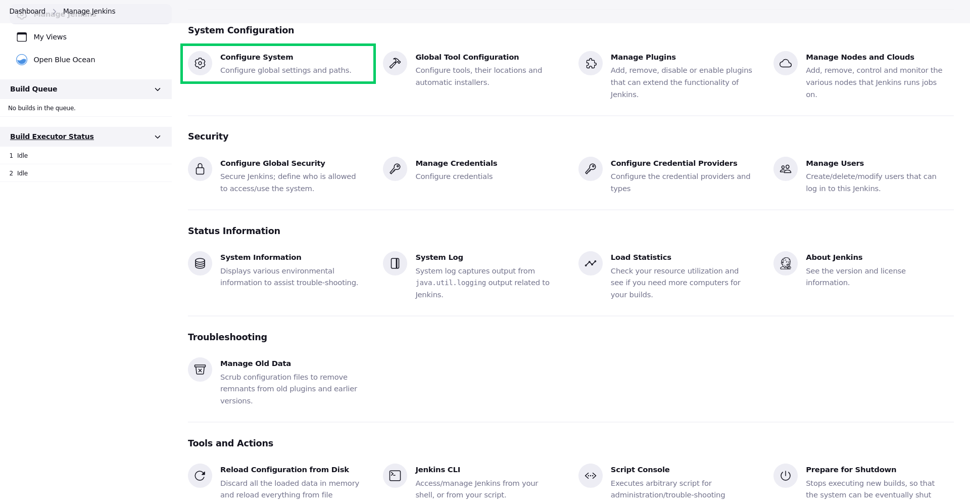Click the Jenkins CLI terminal icon
The height and width of the screenshot is (503, 970).
point(395,476)
